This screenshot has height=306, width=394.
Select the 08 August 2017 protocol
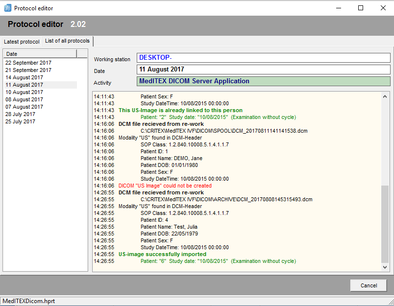tap(25, 99)
